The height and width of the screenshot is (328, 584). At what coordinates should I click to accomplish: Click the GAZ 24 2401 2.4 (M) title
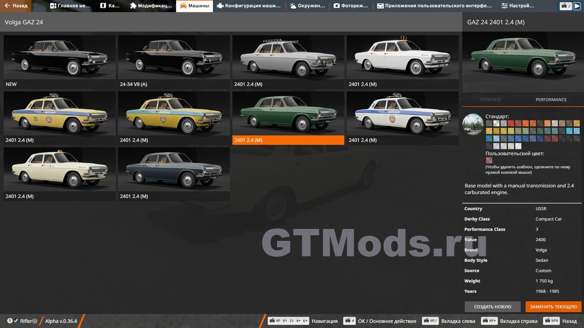coord(496,22)
